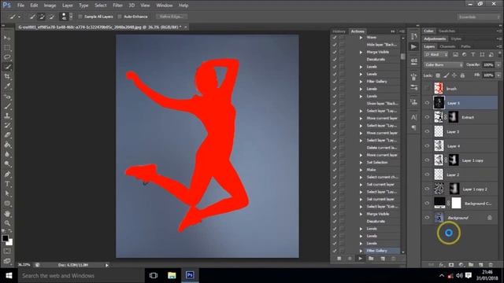Click Add to Selection mode icon

click(42, 17)
